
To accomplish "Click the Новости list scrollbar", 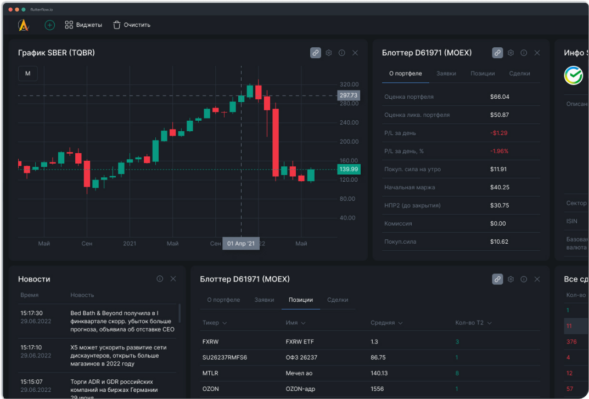I will [x=179, y=313].
